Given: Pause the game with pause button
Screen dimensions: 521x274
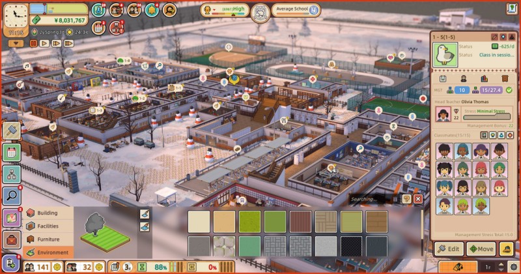Looking at the screenshot, I should coord(33,43).
